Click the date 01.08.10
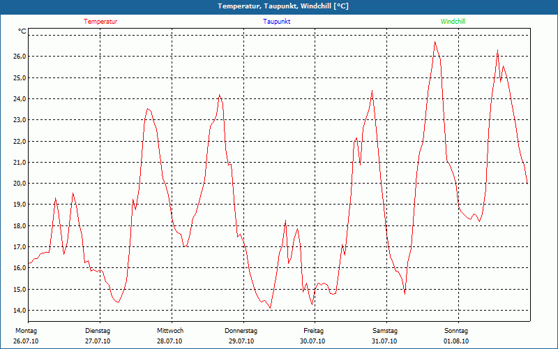Image resolution: width=558 pixels, height=349 pixels. pos(456,341)
